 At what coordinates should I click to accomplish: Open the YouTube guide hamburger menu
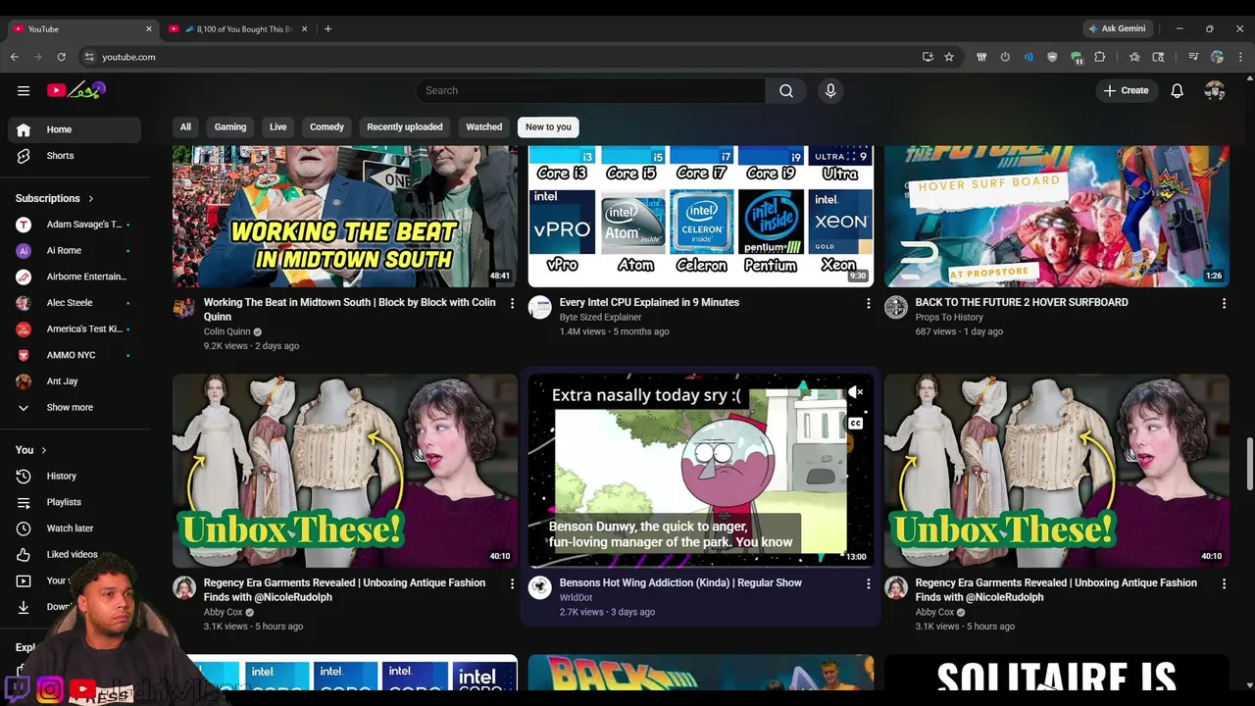click(x=24, y=90)
